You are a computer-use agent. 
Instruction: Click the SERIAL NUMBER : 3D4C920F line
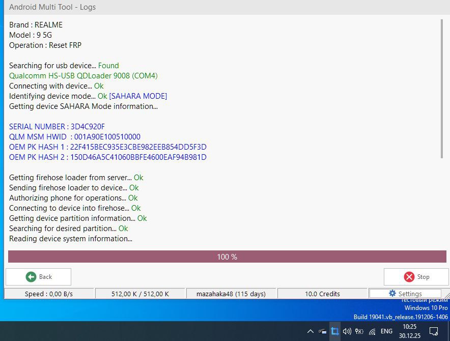pos(57,127)
